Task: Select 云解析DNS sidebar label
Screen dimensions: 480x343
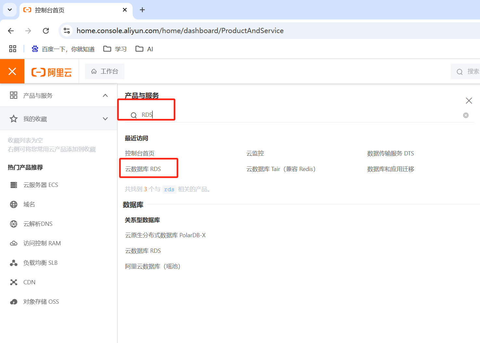Action: 38,224
